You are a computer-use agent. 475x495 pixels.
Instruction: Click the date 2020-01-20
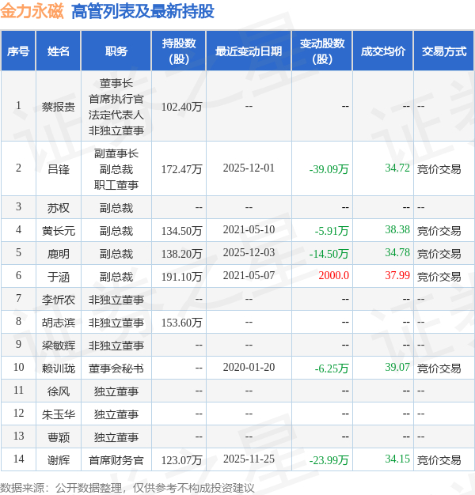[249, 367]
